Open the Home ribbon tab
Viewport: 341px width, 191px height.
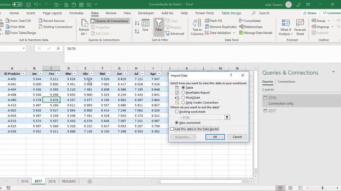point(14,13)
